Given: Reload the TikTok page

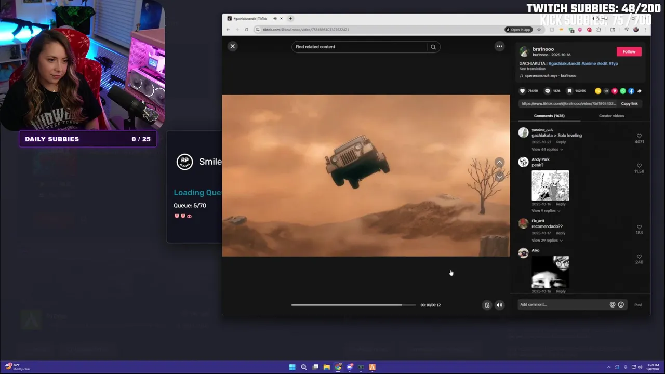Looking at the screenshot, I should click(x=246, y=30).
